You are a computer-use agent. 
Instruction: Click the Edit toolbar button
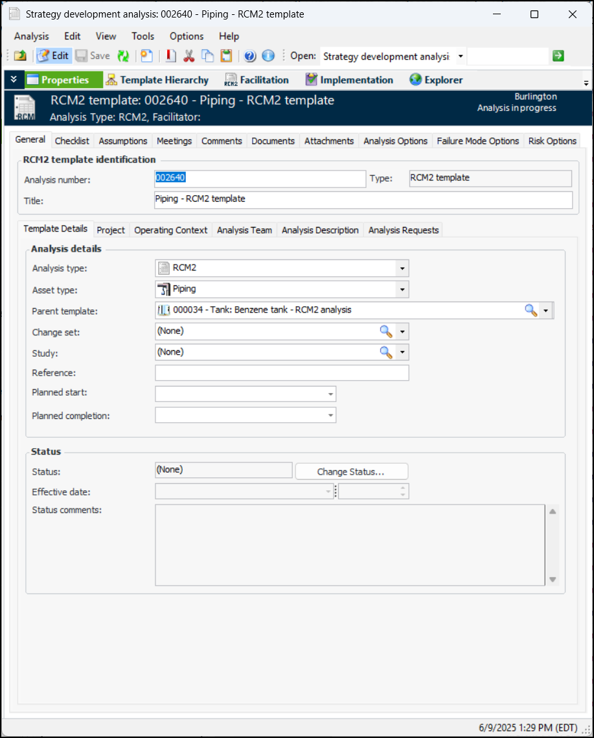click(x=54, y=56)
